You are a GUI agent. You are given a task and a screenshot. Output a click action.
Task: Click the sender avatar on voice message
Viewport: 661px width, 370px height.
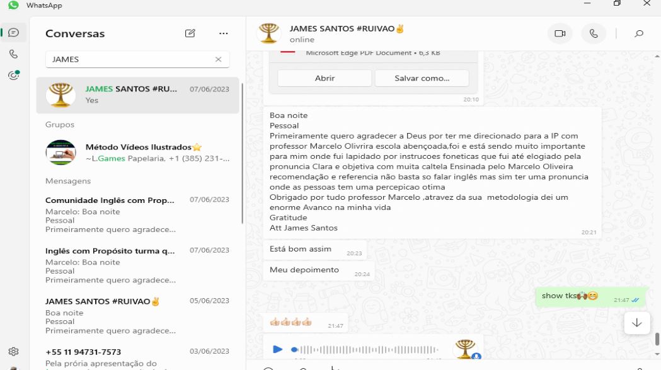(x=466, y=349)
